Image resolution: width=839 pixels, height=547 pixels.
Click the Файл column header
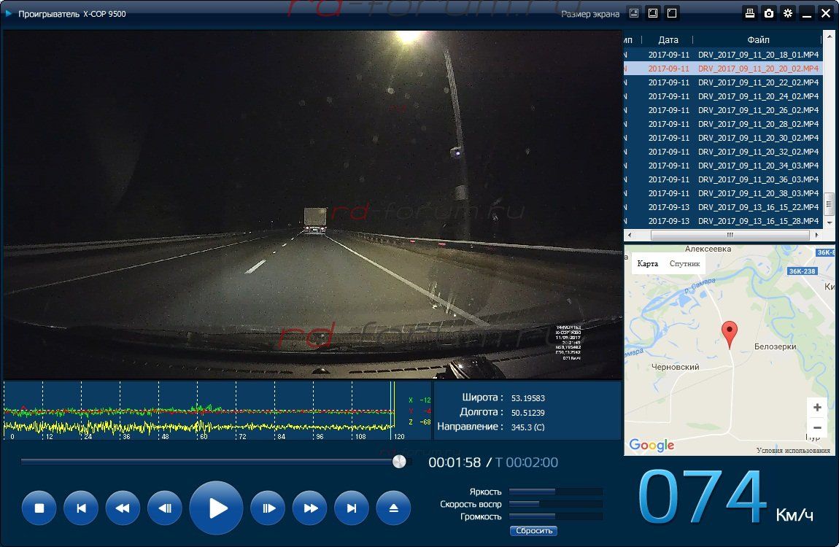click(758, 40)
